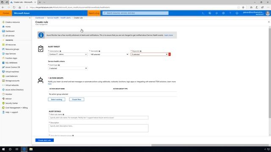Click the Description text area
The image size is (271, 152).
pos(99,128)
